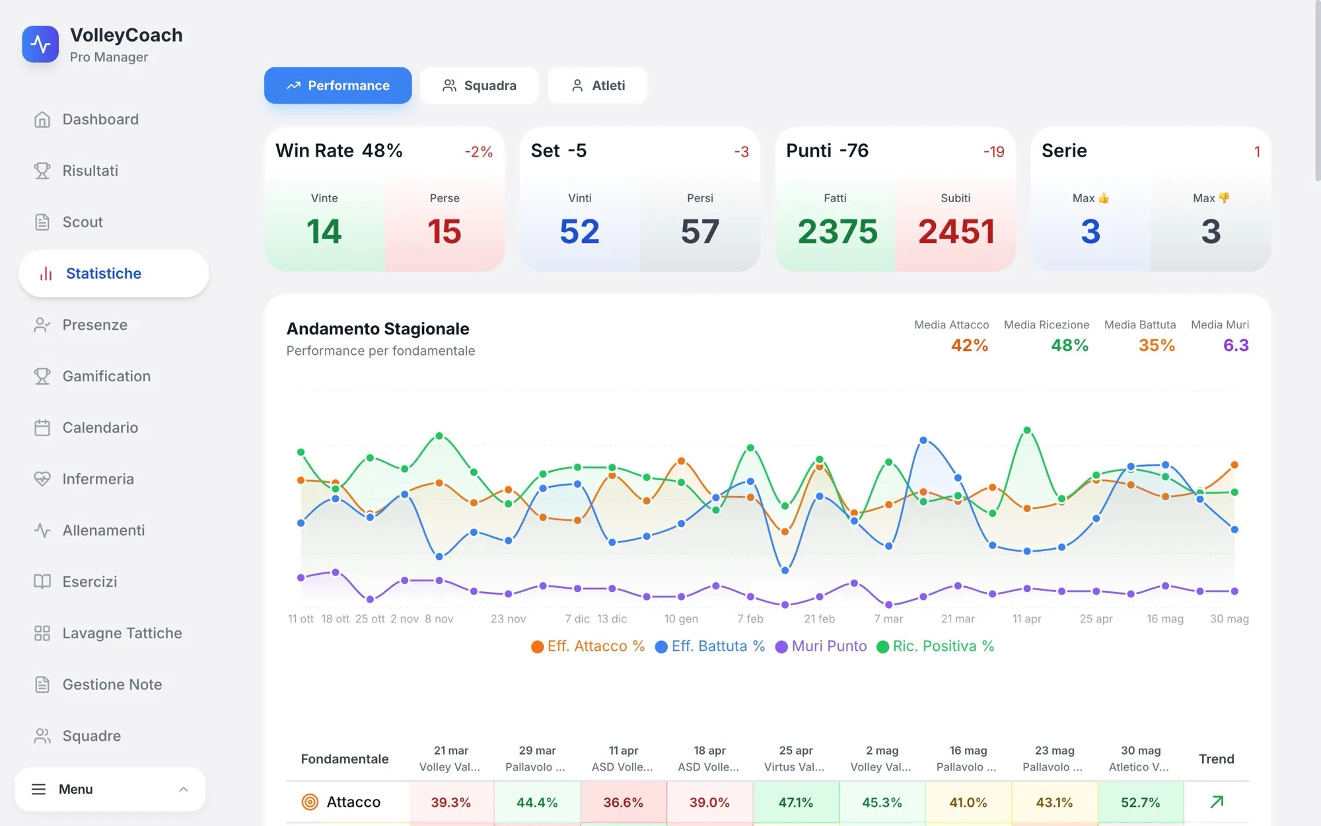Click the VolleyCoach logo icon

click(x=40, y=44)
